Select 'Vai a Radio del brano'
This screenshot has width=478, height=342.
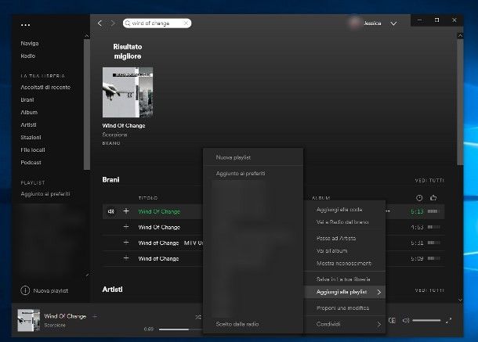(x=345, y=222)
